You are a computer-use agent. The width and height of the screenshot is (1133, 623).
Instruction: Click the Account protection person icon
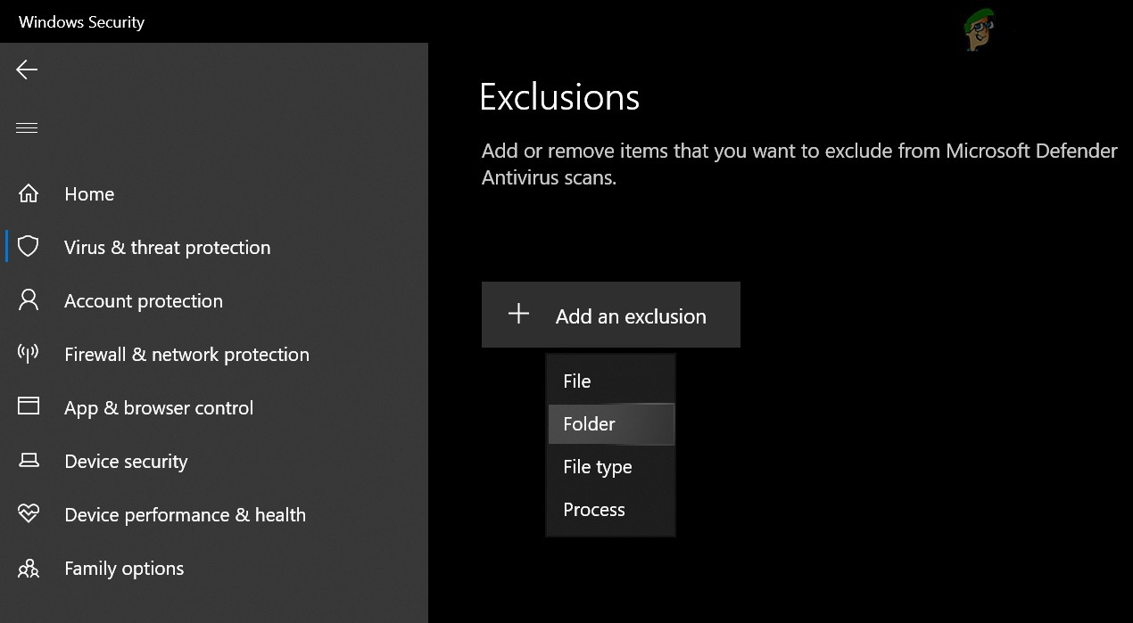tap(29, 300)
